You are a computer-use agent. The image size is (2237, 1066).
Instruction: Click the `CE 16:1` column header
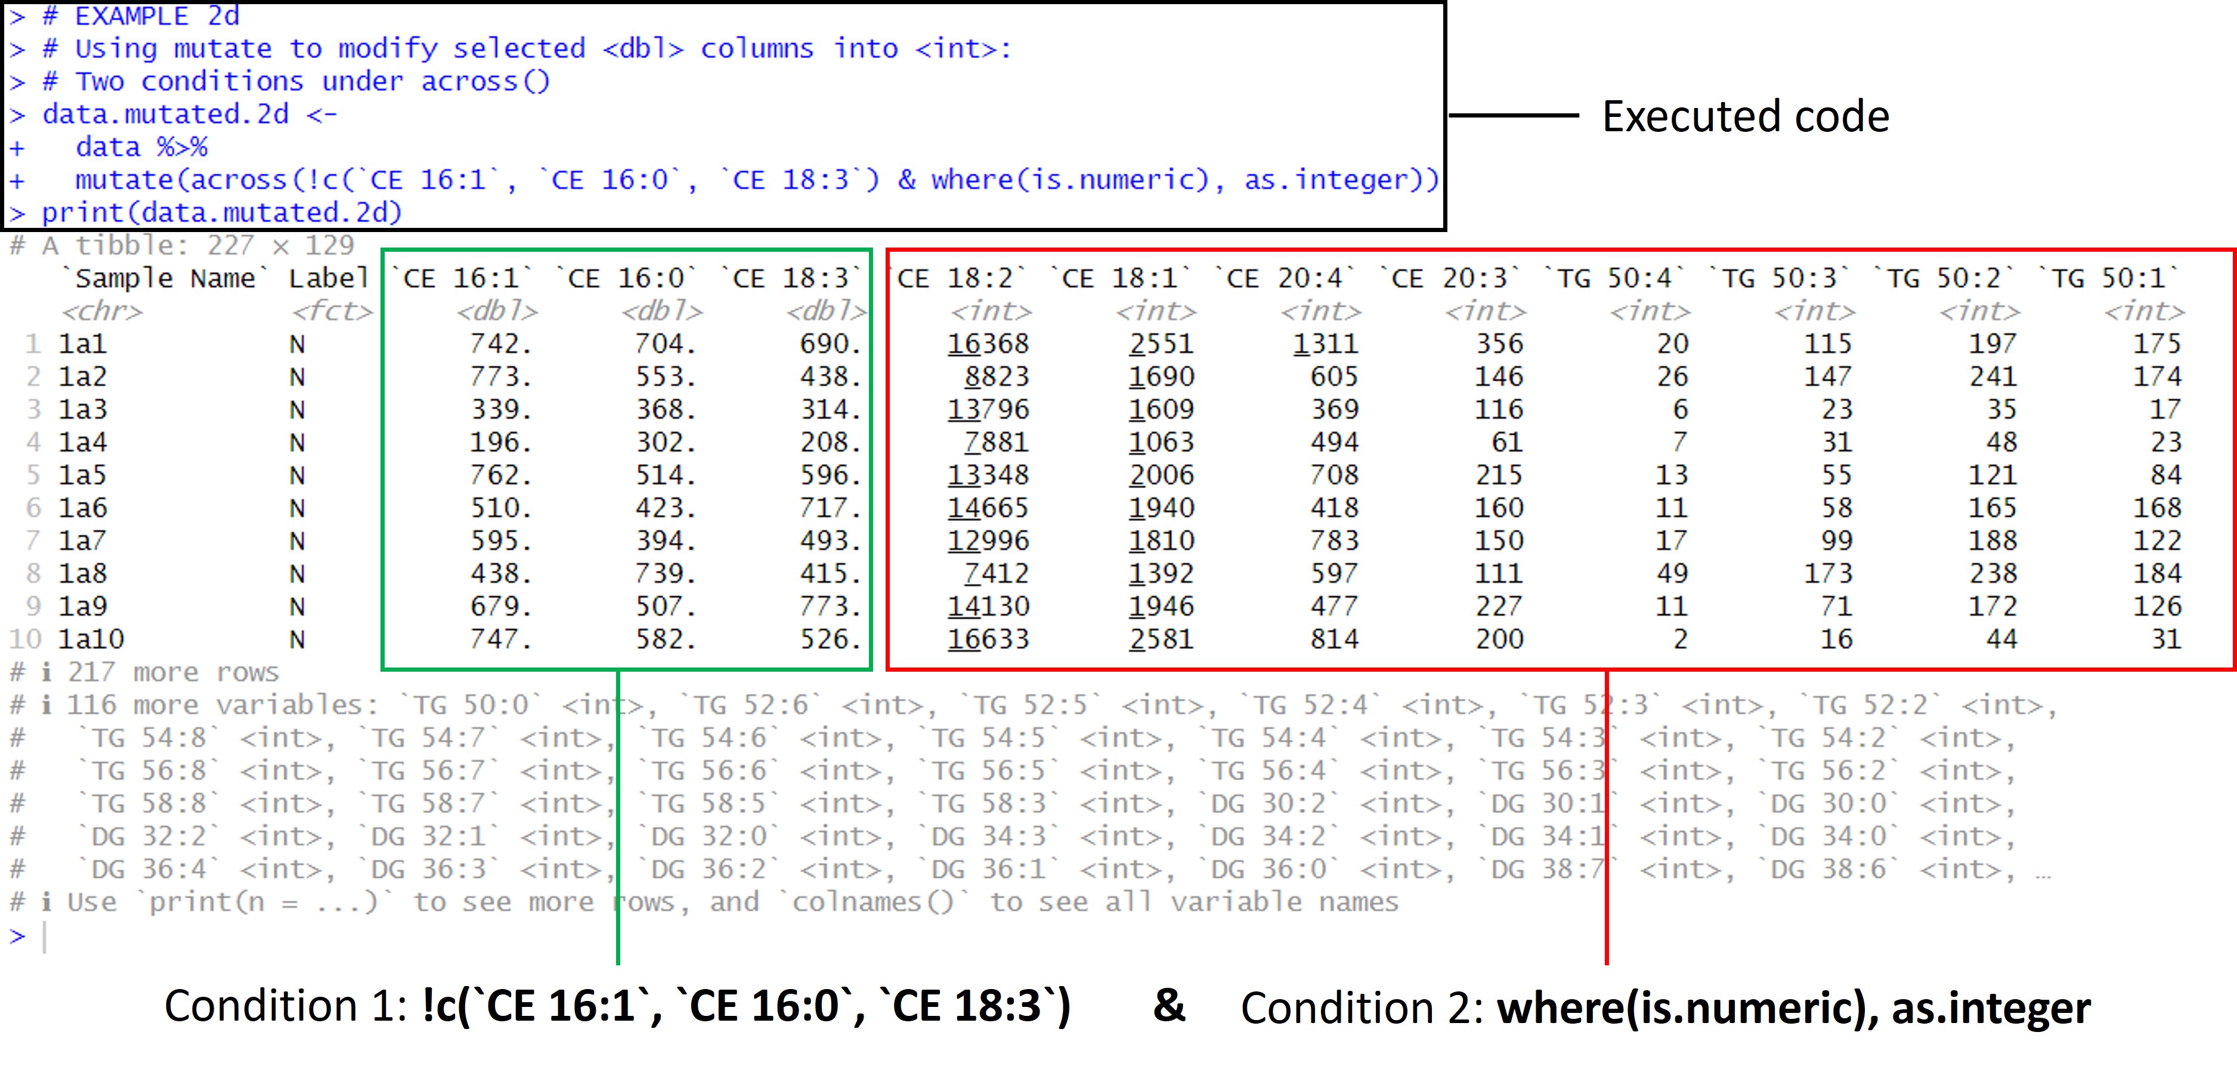pos(460,278)
